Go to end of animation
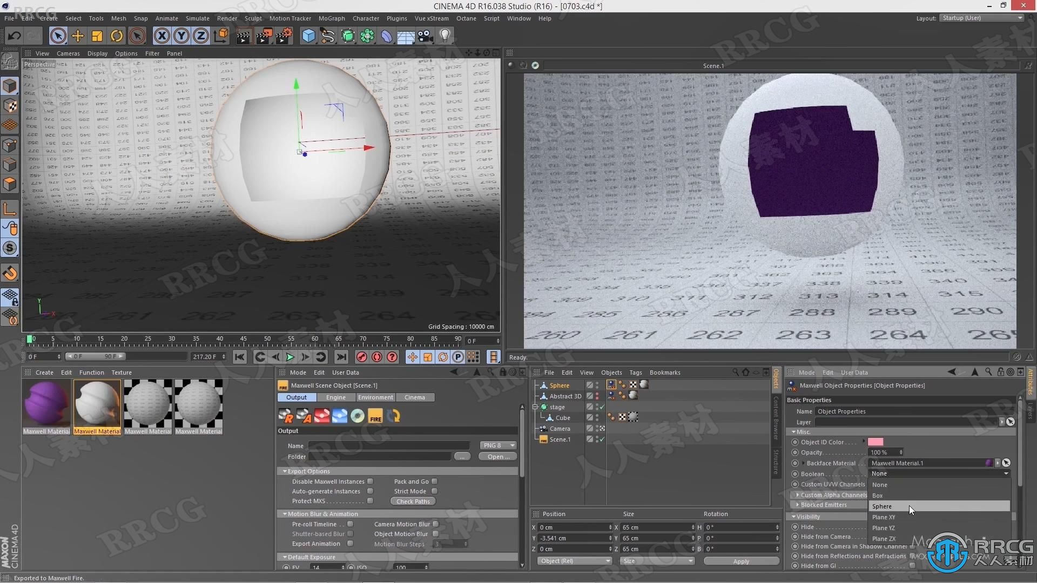Image resolution: width=1037 pixels, height=583 pixels. 341,357
